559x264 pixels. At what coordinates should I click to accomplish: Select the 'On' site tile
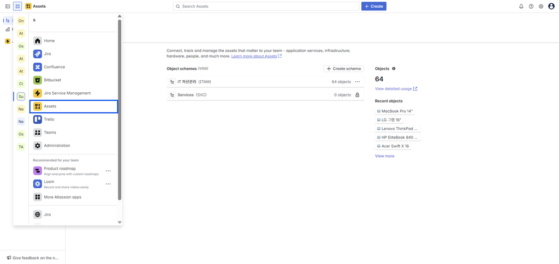tap(21, 21)
